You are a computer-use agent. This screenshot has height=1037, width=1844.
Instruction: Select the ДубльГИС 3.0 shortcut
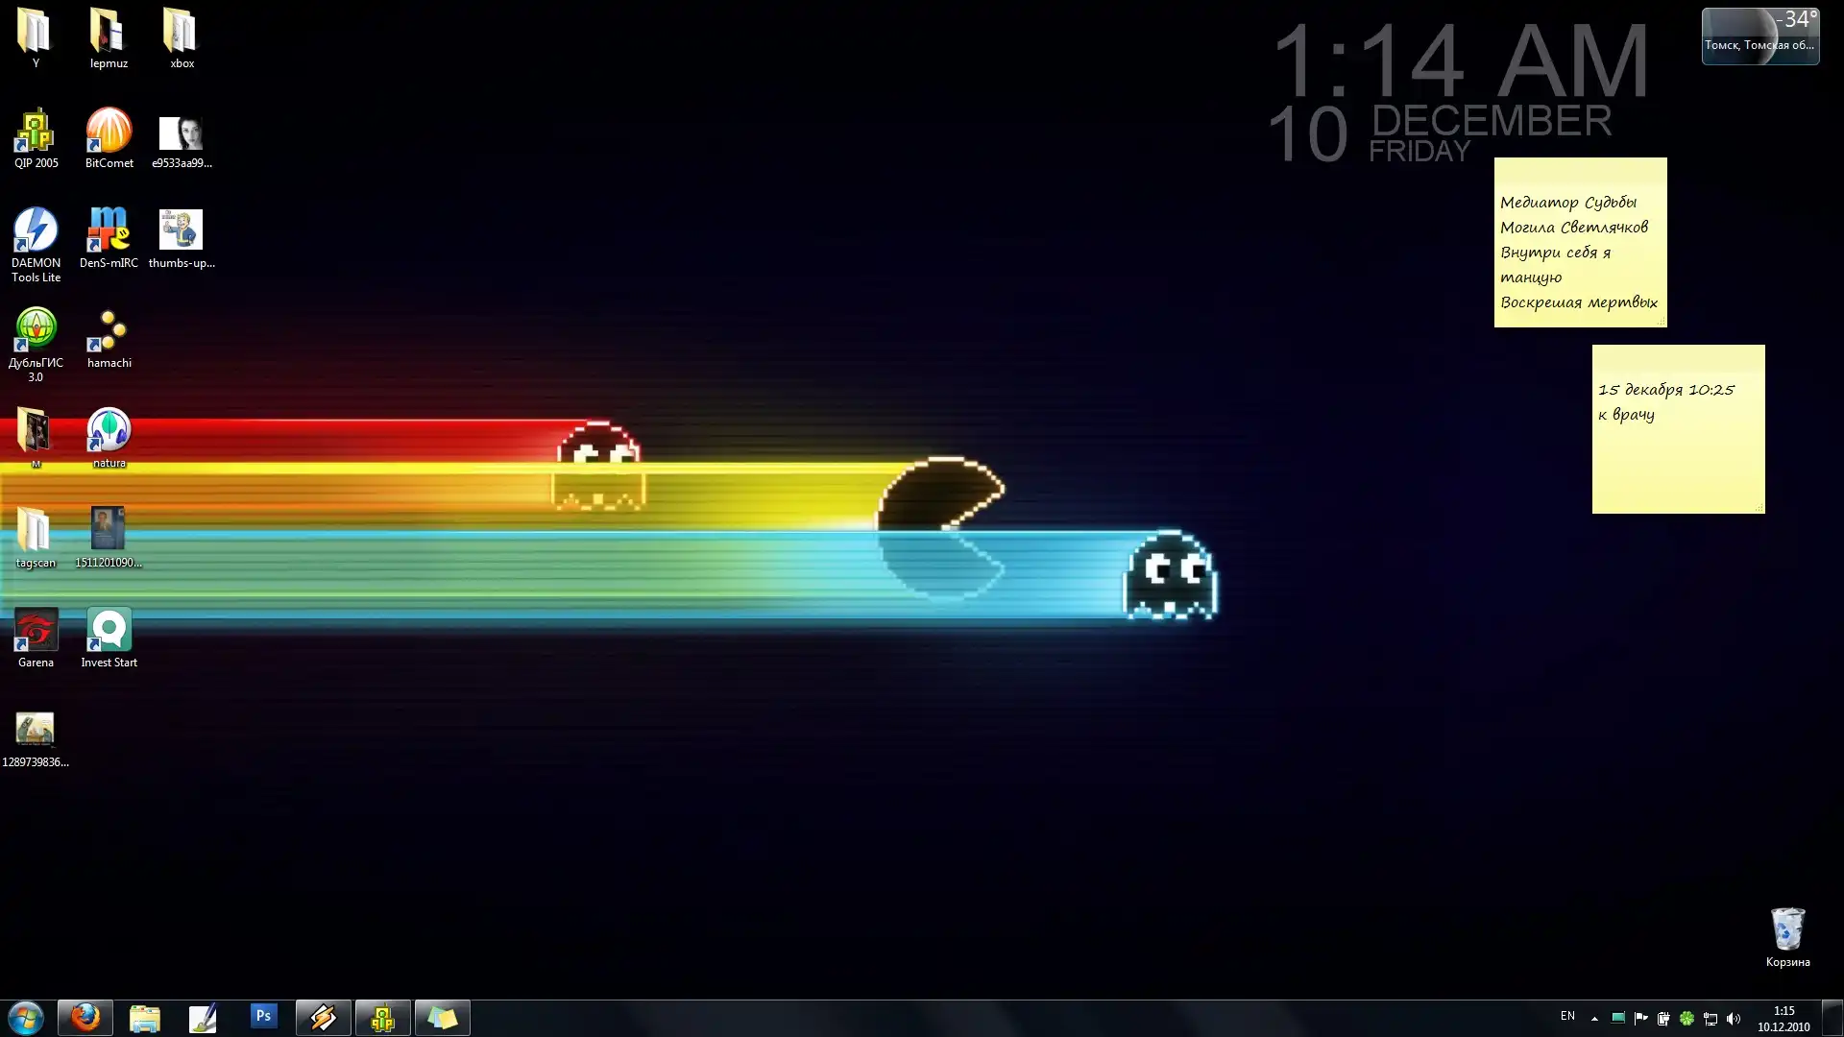36,332
